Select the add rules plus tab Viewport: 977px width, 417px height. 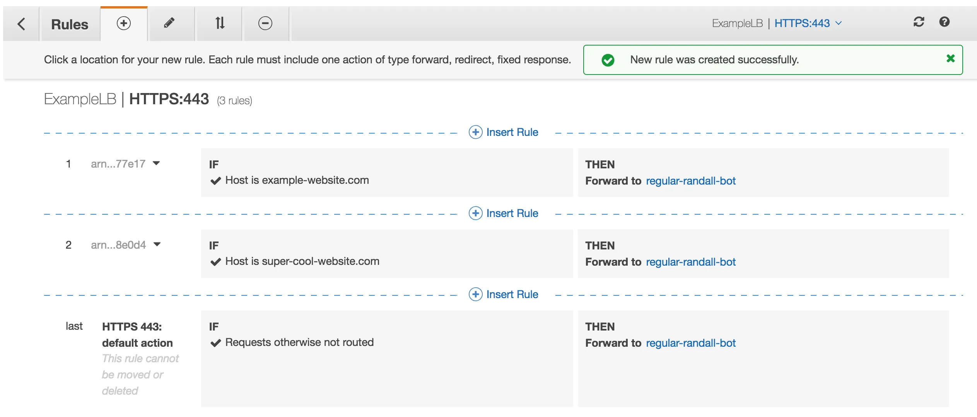pos(124,24)
